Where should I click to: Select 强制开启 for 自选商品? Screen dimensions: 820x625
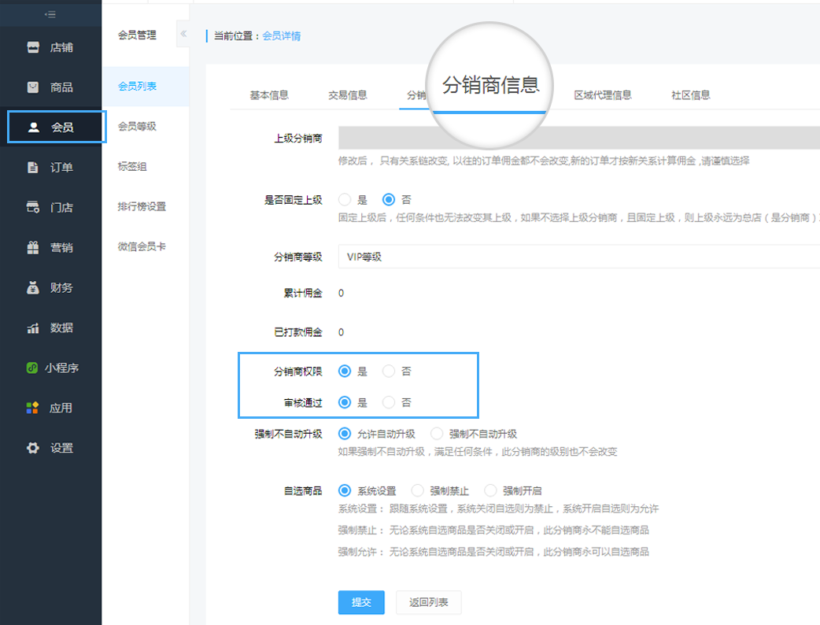click(x=490, y=490)
